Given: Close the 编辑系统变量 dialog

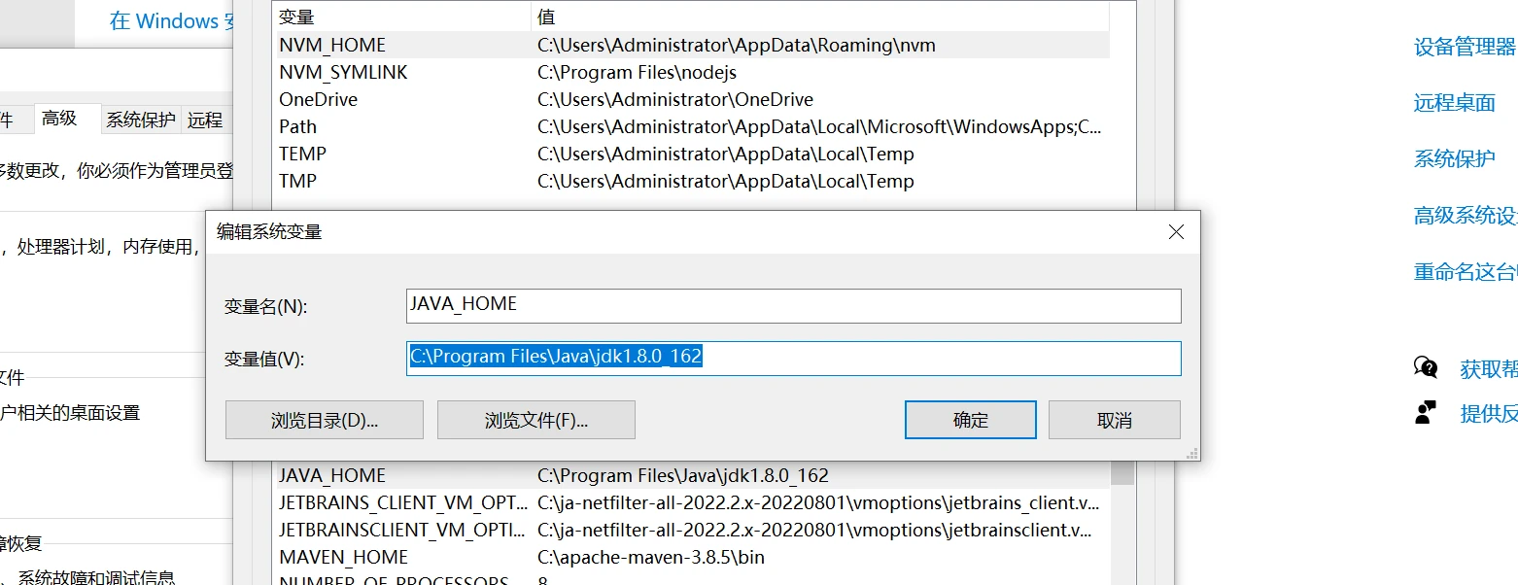Looking at the screenshot, I should (x=1176, y=232).
